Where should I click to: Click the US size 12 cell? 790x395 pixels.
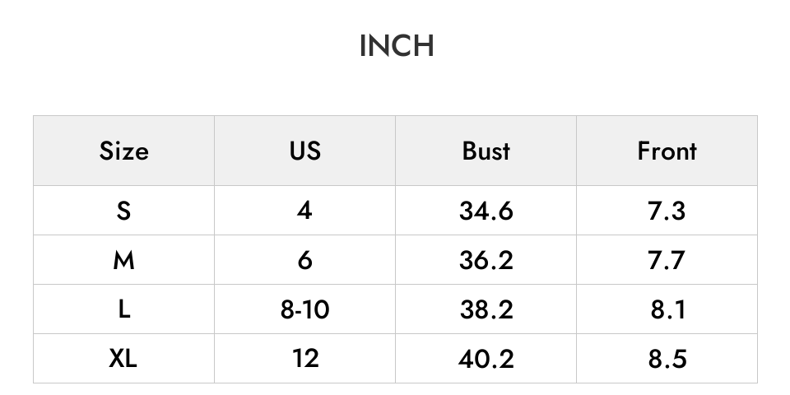304,358
